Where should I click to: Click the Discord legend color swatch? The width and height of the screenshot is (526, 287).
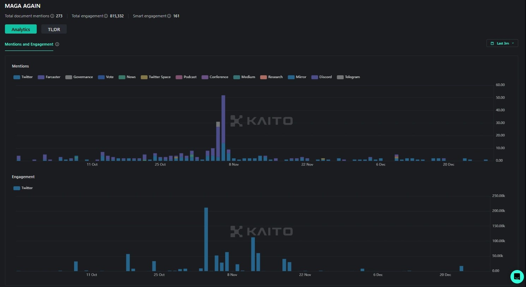coord(315,77)
